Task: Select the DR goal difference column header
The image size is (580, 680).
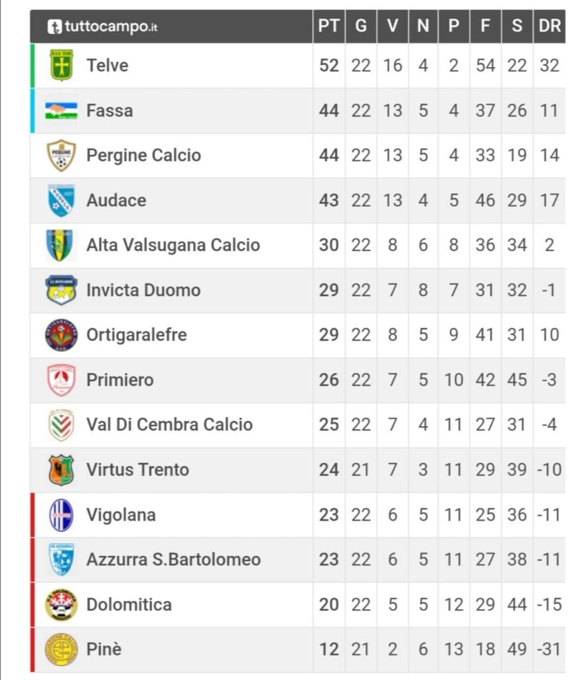Action: [x=549, y=26]
